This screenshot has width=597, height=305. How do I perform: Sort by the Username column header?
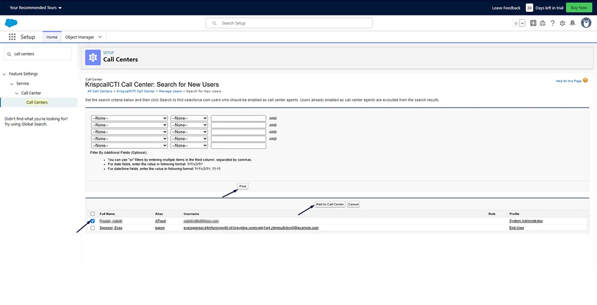(x=191, y=214)
